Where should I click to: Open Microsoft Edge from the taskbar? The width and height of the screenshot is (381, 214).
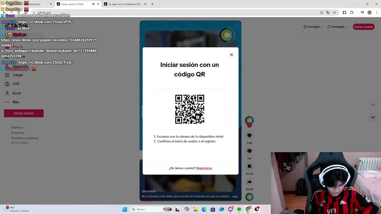point(204,209)
